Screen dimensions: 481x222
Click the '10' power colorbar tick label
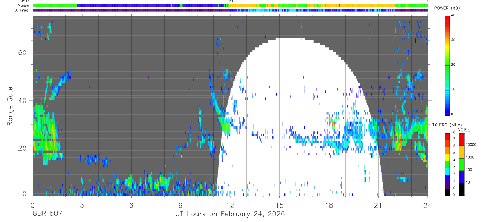[x=454, y=90]
